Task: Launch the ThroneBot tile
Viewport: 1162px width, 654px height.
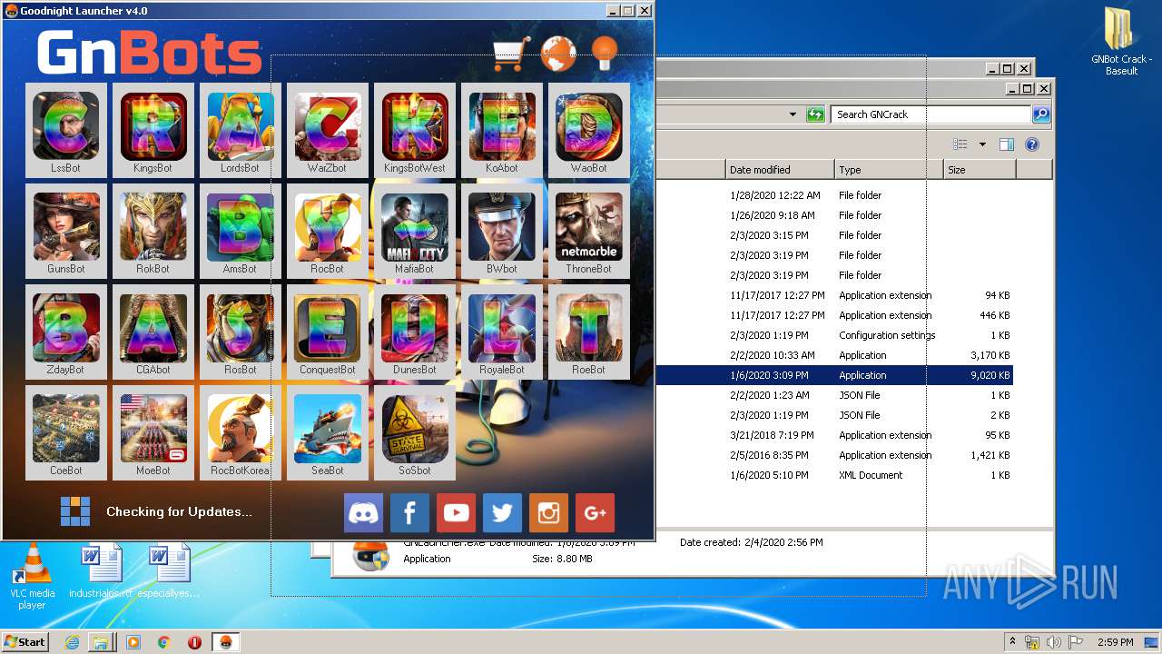Action: click(589, 231)
